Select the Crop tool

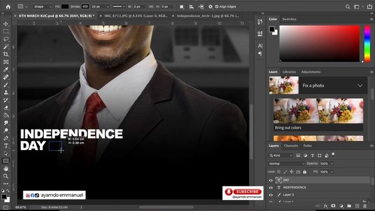pos(6,55)
